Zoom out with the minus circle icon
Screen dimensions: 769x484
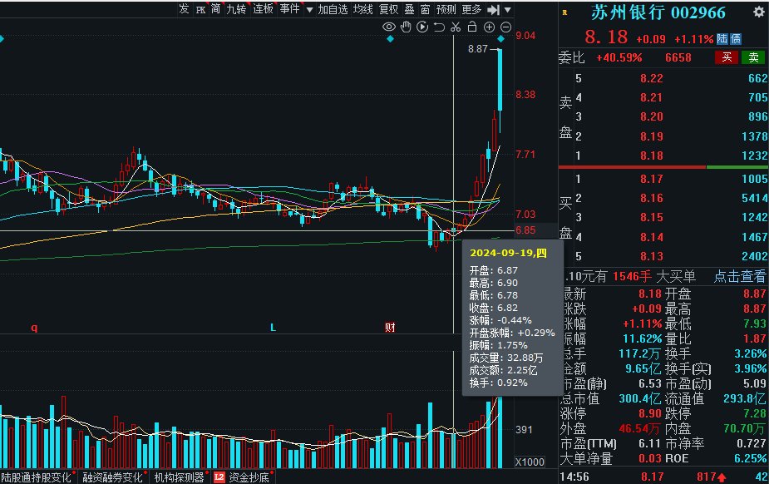(x=506, y=27)
